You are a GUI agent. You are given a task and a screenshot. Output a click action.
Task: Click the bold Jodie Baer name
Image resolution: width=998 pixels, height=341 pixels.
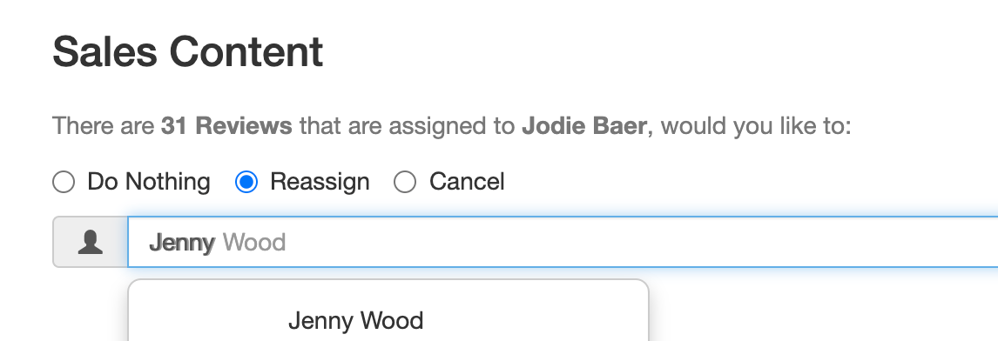click(x=584, y=126)
